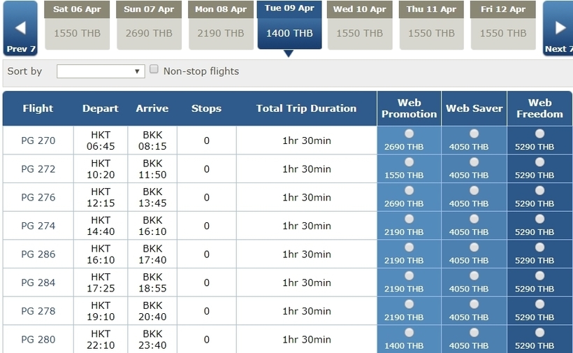
Task: Select PG 274 Web Freedom 5290 THB fare
Action: 539,219
